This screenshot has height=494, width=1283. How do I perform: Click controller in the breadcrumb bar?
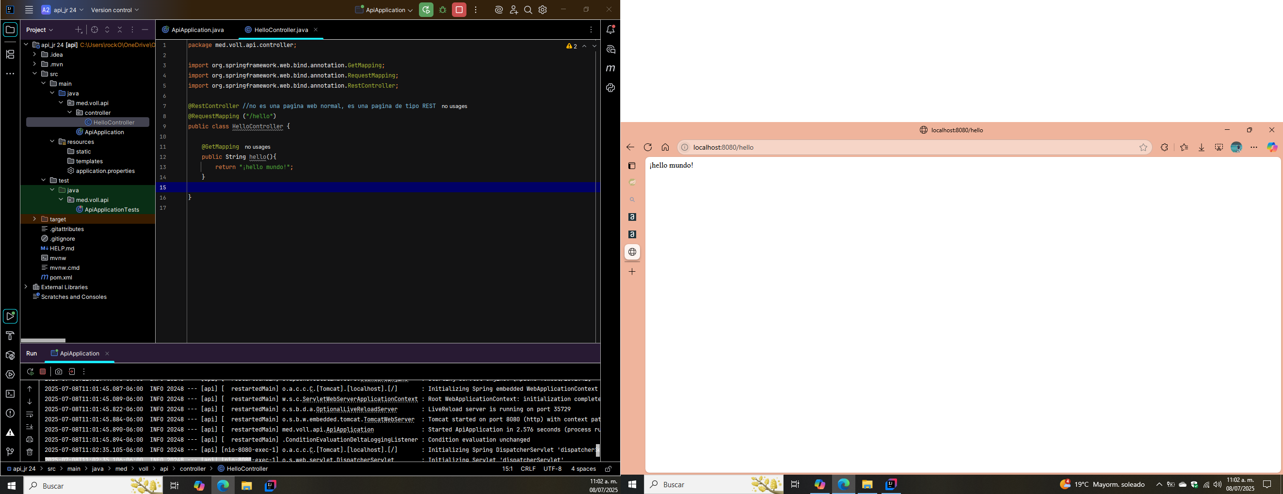[193, 469]
